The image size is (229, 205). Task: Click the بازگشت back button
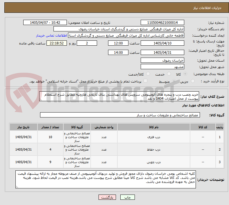[107, 197]
